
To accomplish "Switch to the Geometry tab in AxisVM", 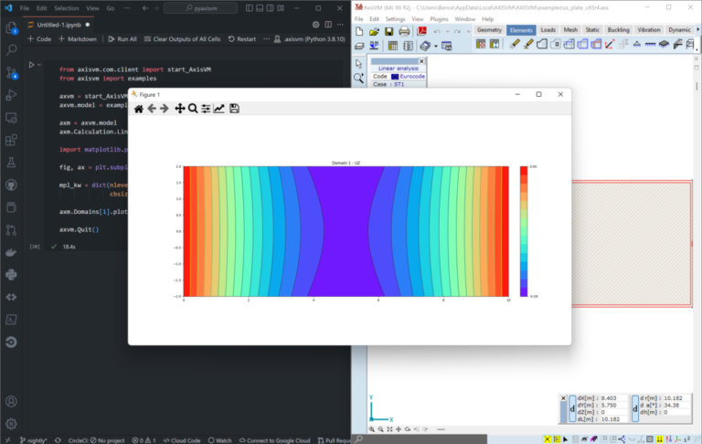I will pyautogui.click(x=490, y=30).
